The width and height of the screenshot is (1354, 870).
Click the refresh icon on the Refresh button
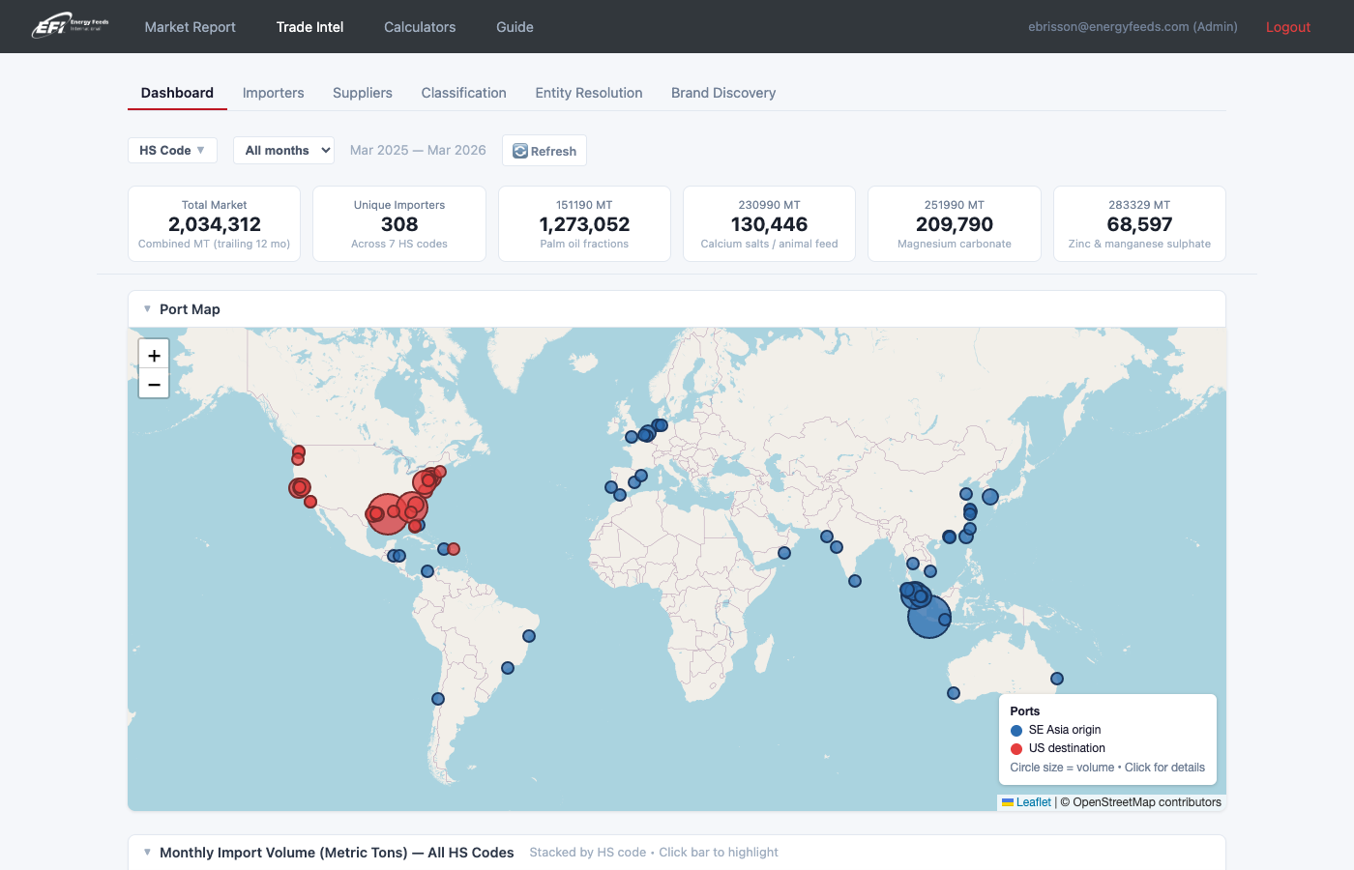[x=518, y=151]
